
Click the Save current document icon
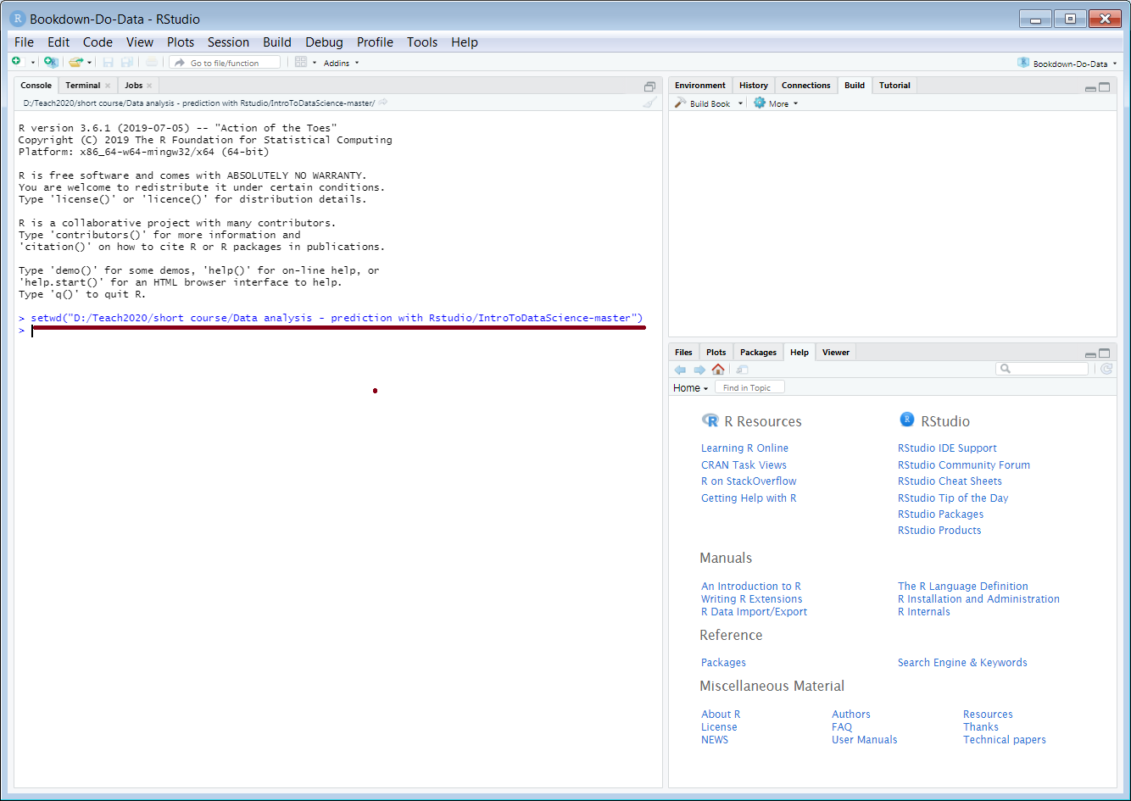[x=108, y=62]
